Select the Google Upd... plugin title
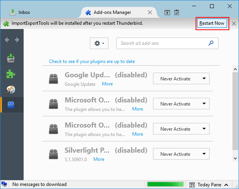239x189 pixels. [x=87, y=75]
